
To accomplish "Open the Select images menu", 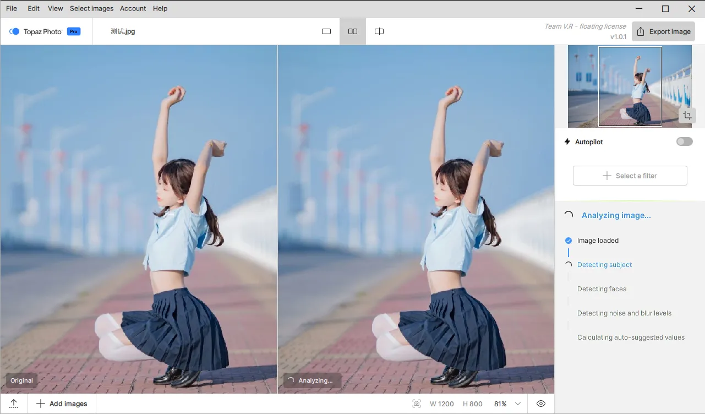I will [x=91, y=8].
